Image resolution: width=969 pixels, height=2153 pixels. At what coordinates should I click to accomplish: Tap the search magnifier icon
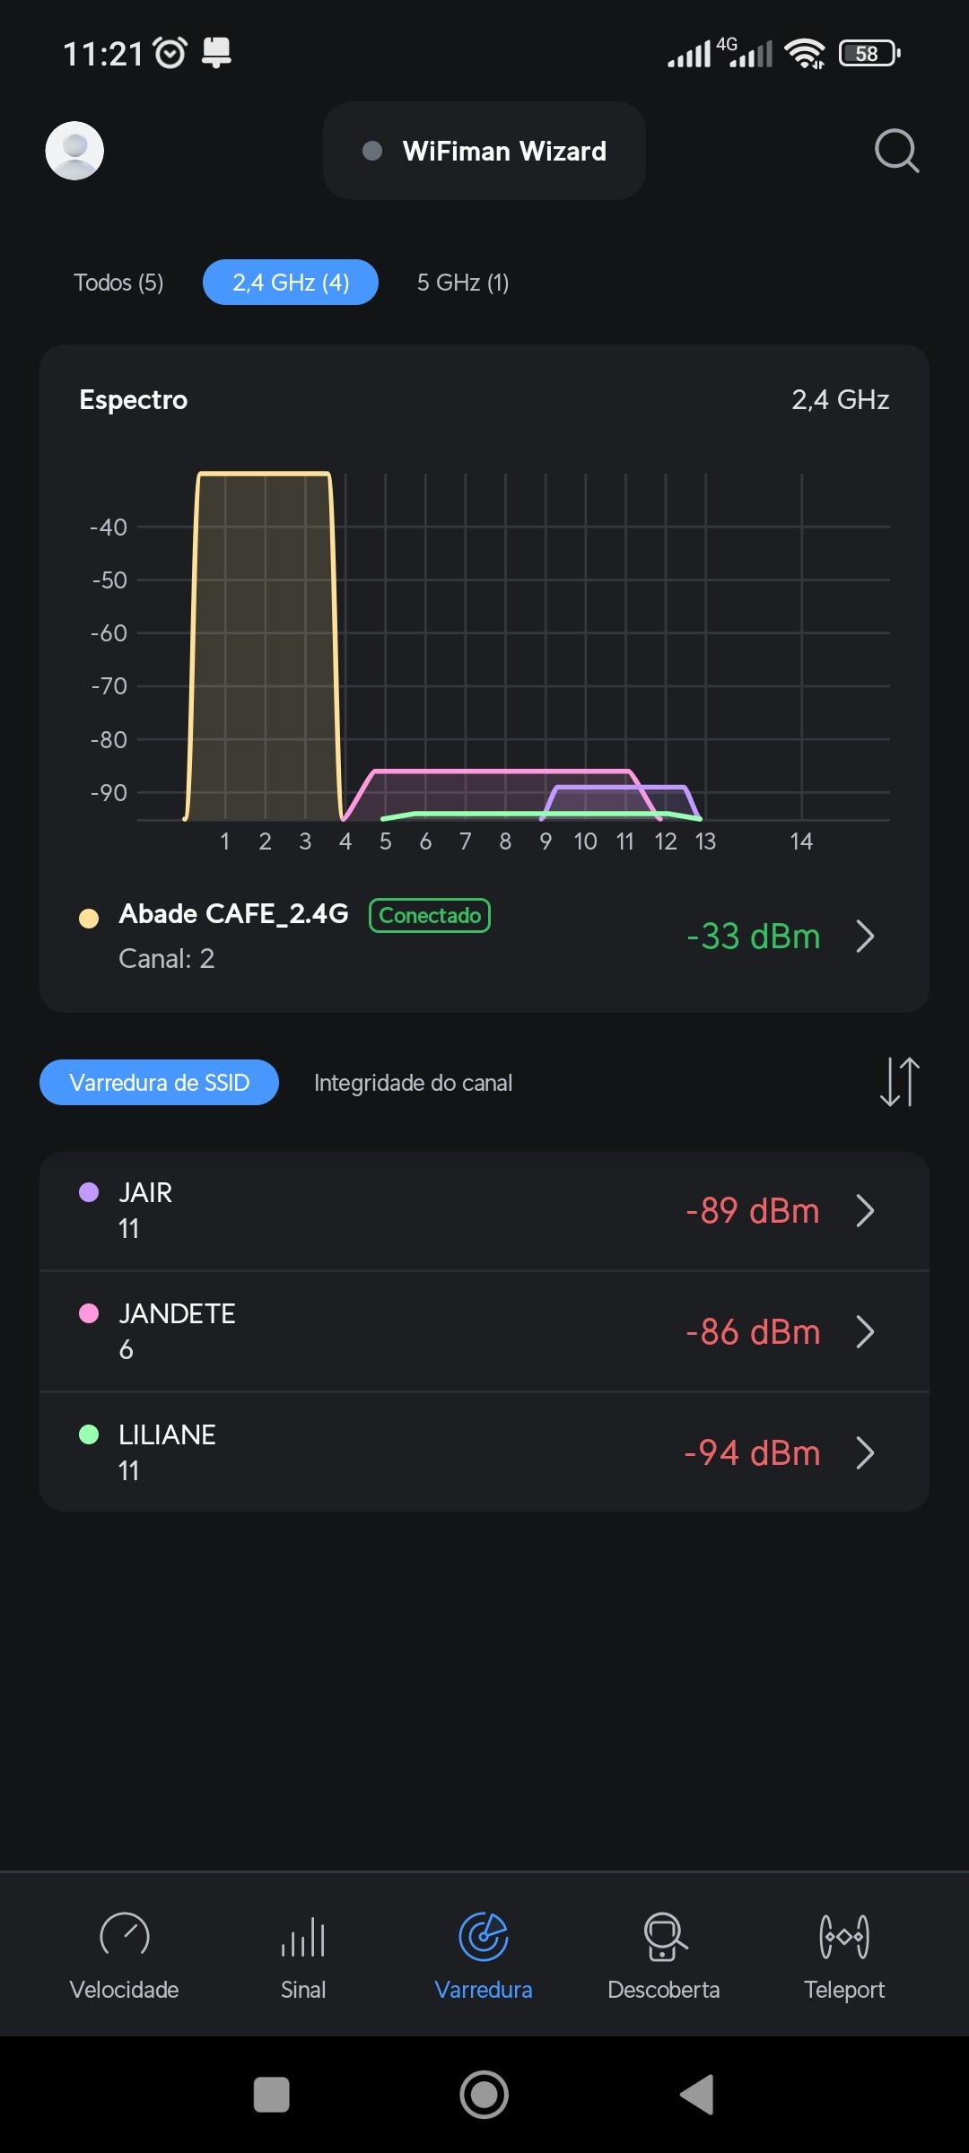coord(896,151)
